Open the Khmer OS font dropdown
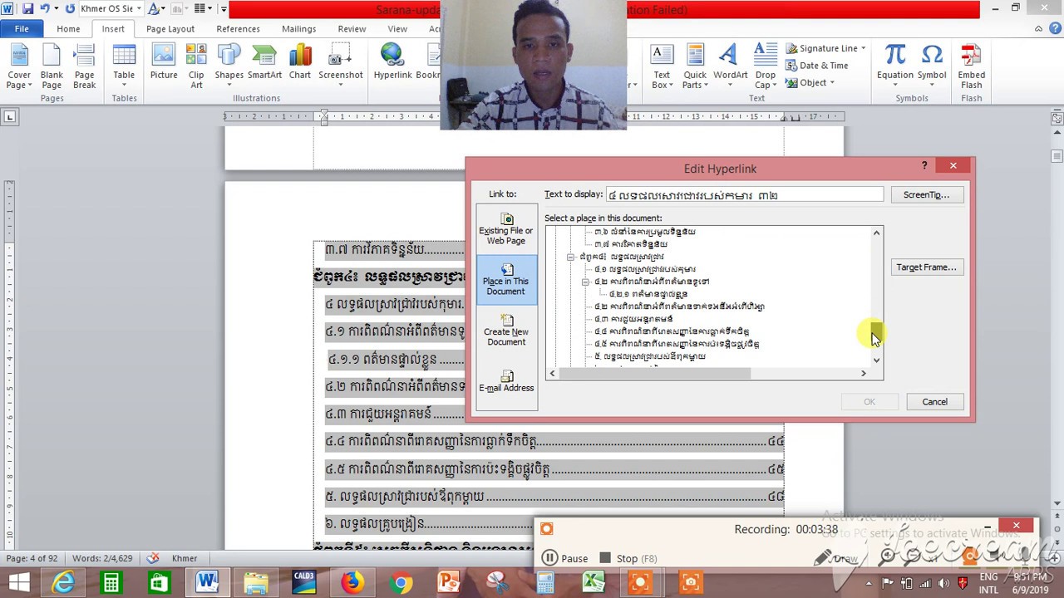 [138, 9]
